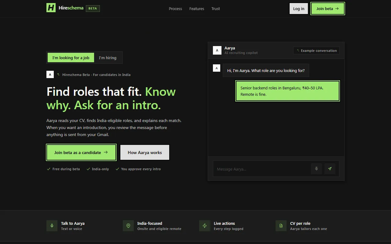The width and height of the screenshot is (391, 244).
Task: Click the "How Aarya works" button
Action: coord(145,152)
